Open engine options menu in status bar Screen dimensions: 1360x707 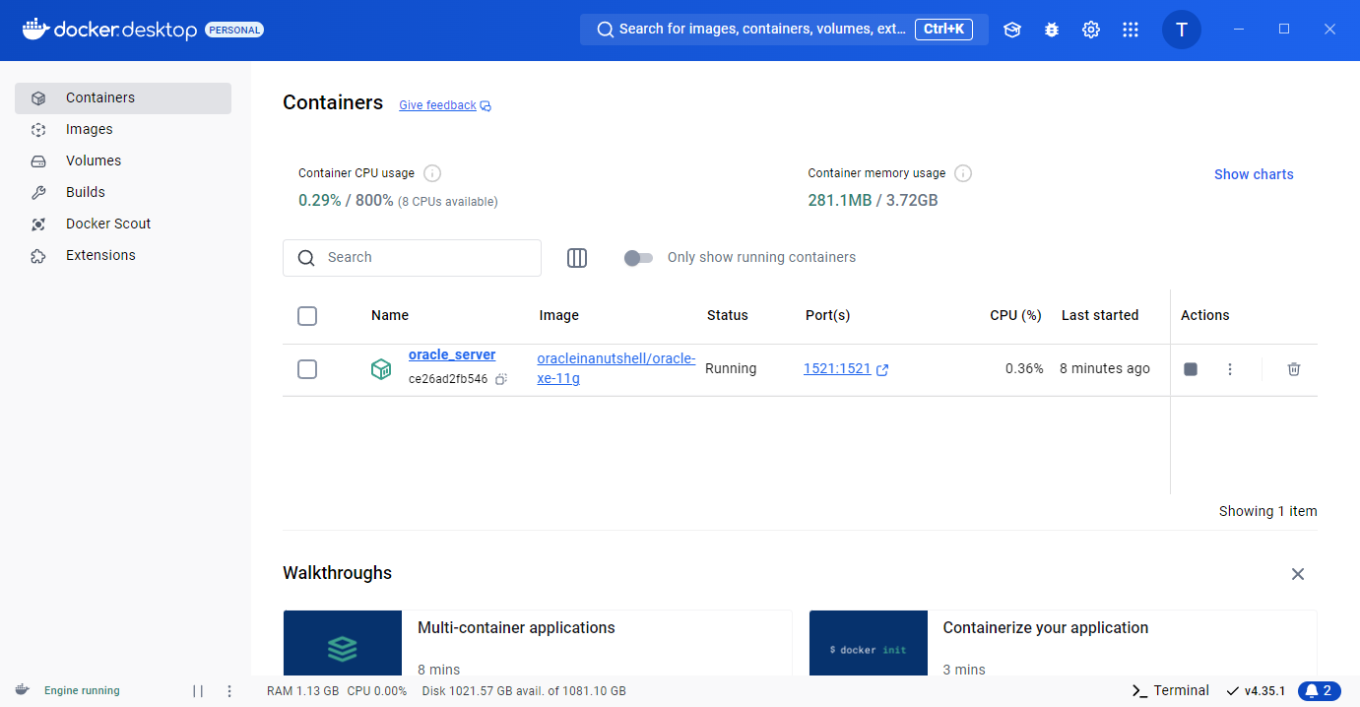pyautogui.click(x=230, y=691)
